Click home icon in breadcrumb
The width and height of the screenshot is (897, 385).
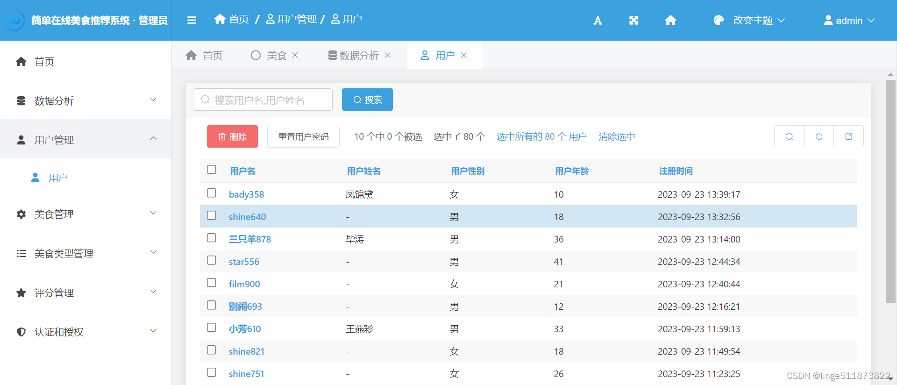coord(220,19)
